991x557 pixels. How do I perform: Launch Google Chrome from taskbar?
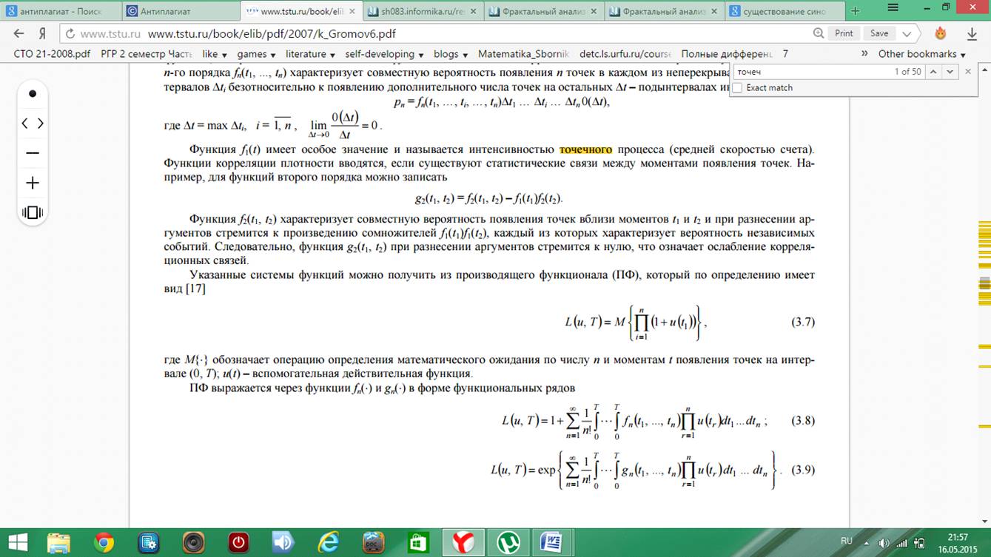click(x=104, y=542)
